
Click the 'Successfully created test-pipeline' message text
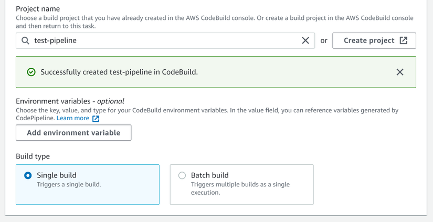click(119, 72)
